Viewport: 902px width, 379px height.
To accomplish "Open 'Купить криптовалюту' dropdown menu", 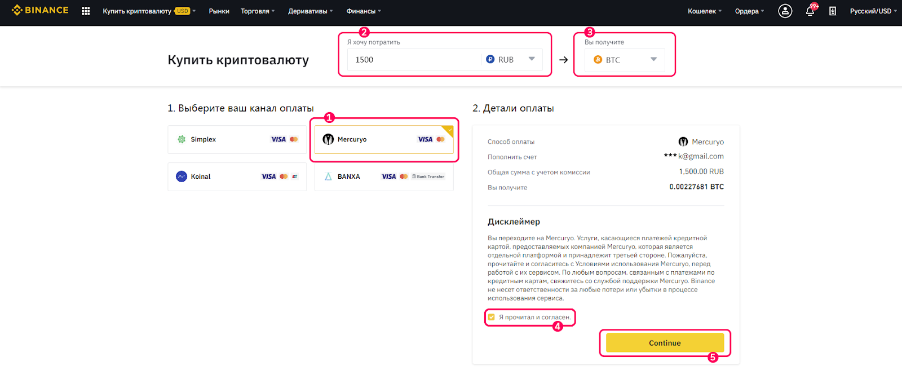I will (x=149, y=11).
